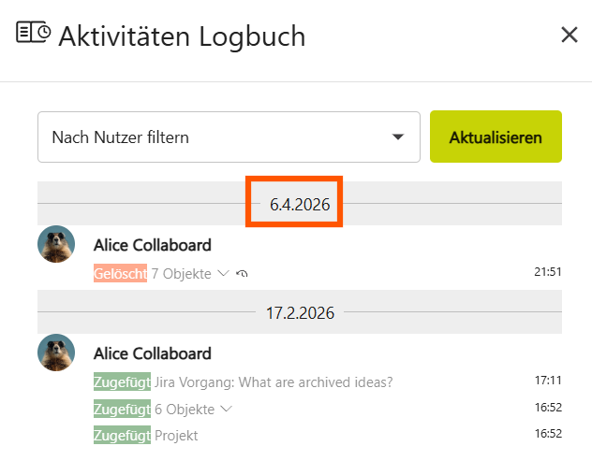Select the Alice Collaboard name under 17.2.2026

coord(153,353)
